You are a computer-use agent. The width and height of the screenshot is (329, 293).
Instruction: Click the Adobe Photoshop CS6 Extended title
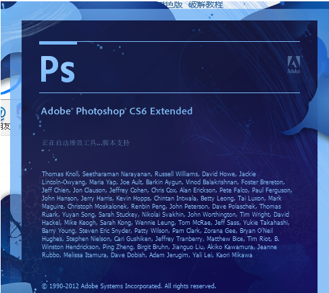click(x=117, y=111)
